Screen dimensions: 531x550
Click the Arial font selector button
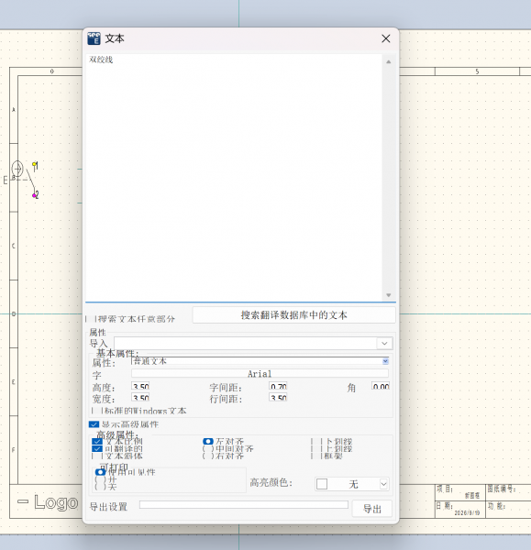tap(260, 373)
